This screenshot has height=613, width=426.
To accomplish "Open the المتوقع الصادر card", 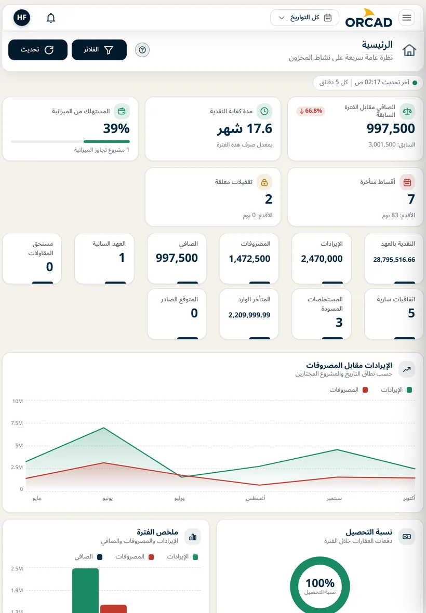I will point(177,314).
